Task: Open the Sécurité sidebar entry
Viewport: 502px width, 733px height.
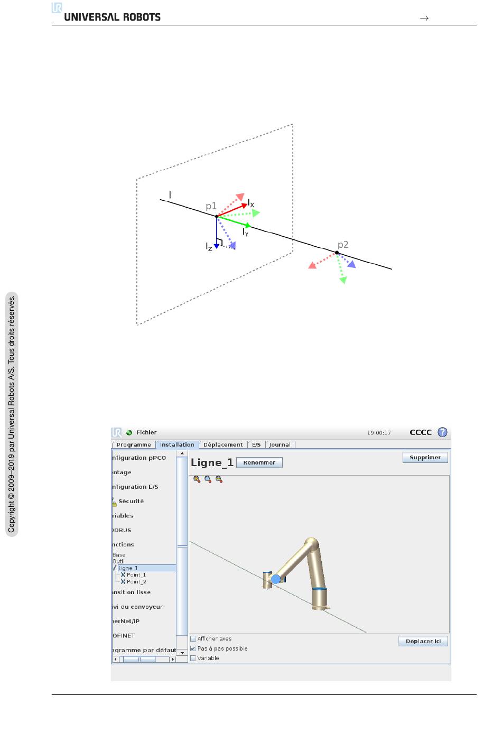Action: (x=131, y=502)
